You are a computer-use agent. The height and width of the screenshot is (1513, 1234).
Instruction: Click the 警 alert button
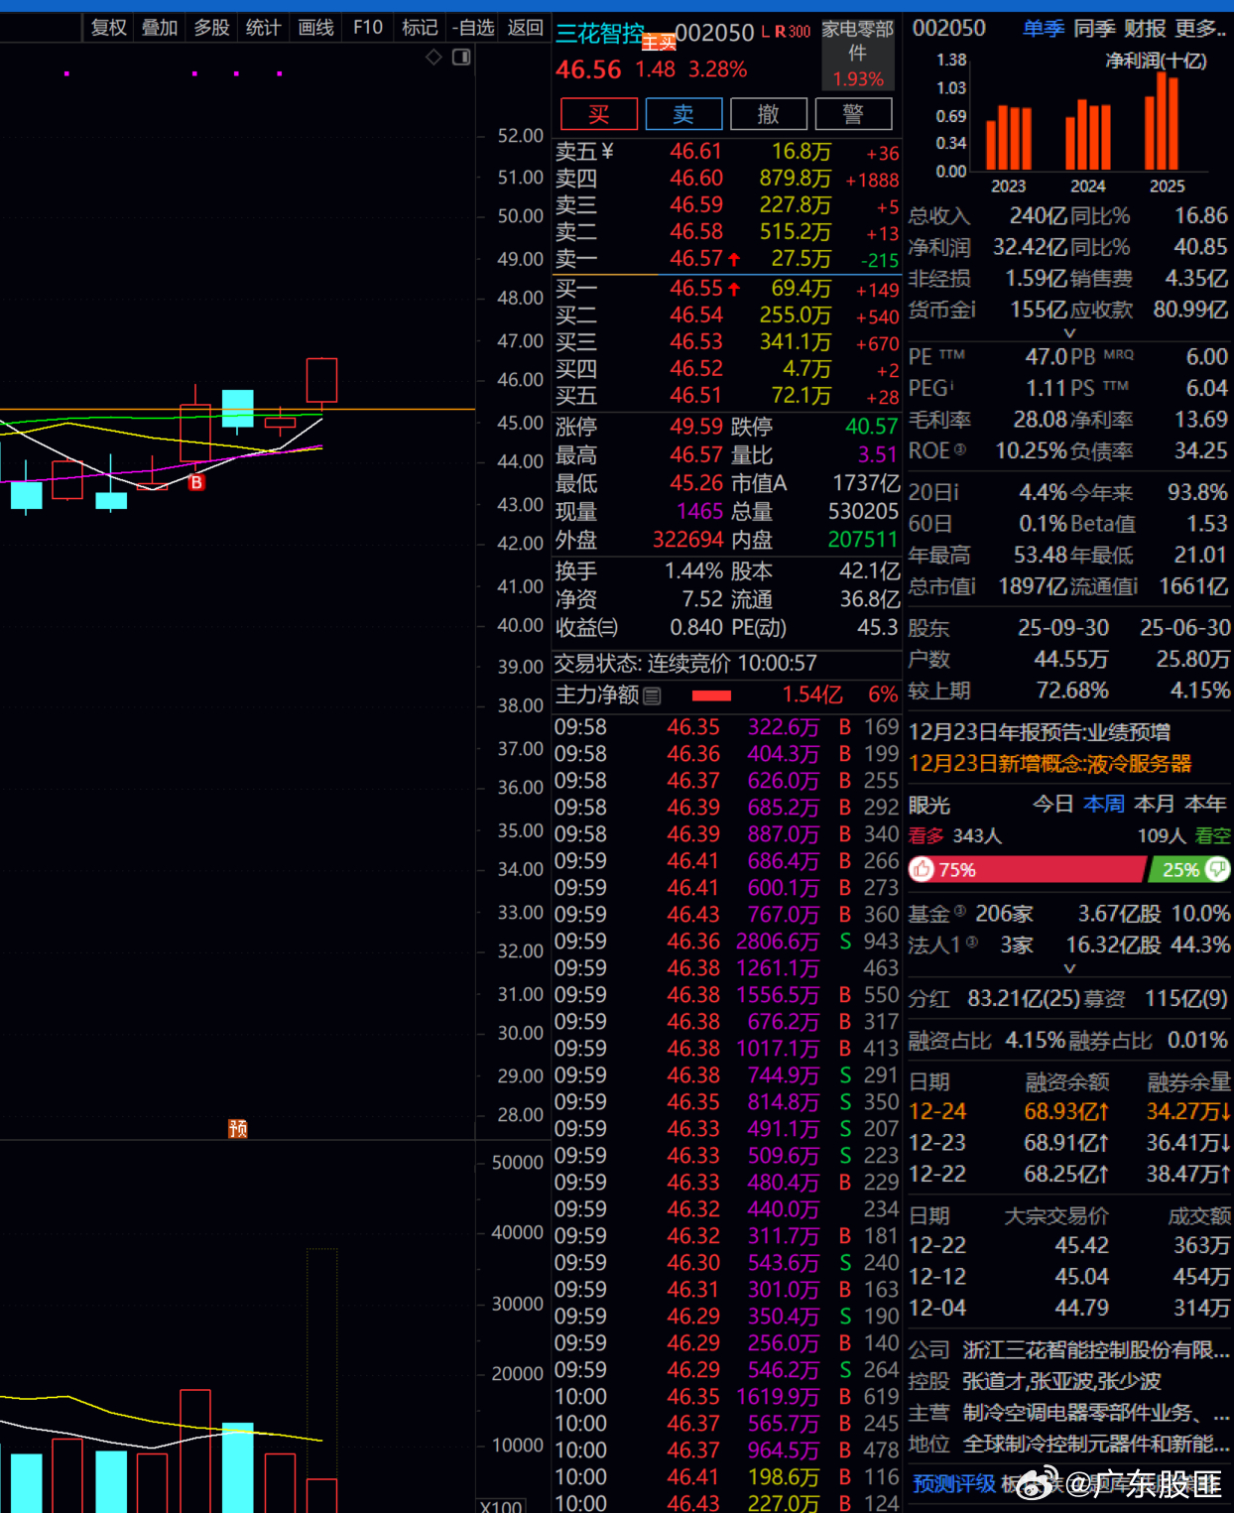tap(853, 114)
